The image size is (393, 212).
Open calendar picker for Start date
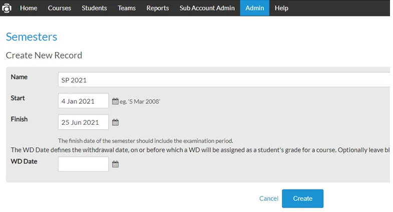pyautogui.click(x=115, y=101)
